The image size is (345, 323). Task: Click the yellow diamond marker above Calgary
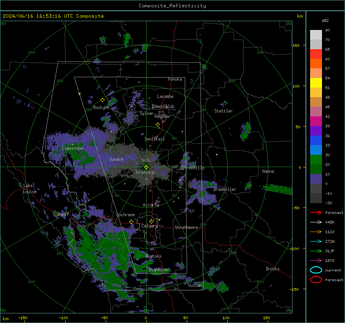pos(151,221)
